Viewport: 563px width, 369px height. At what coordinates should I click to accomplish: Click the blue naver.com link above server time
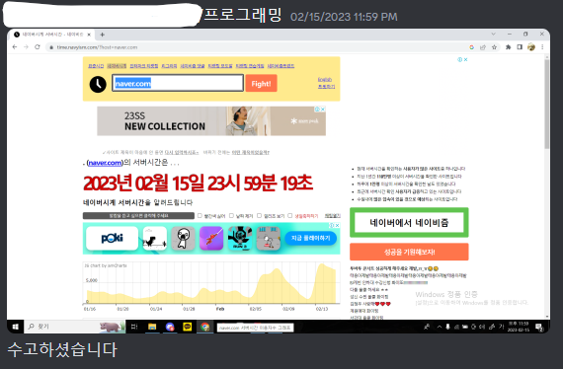point(106,163)
